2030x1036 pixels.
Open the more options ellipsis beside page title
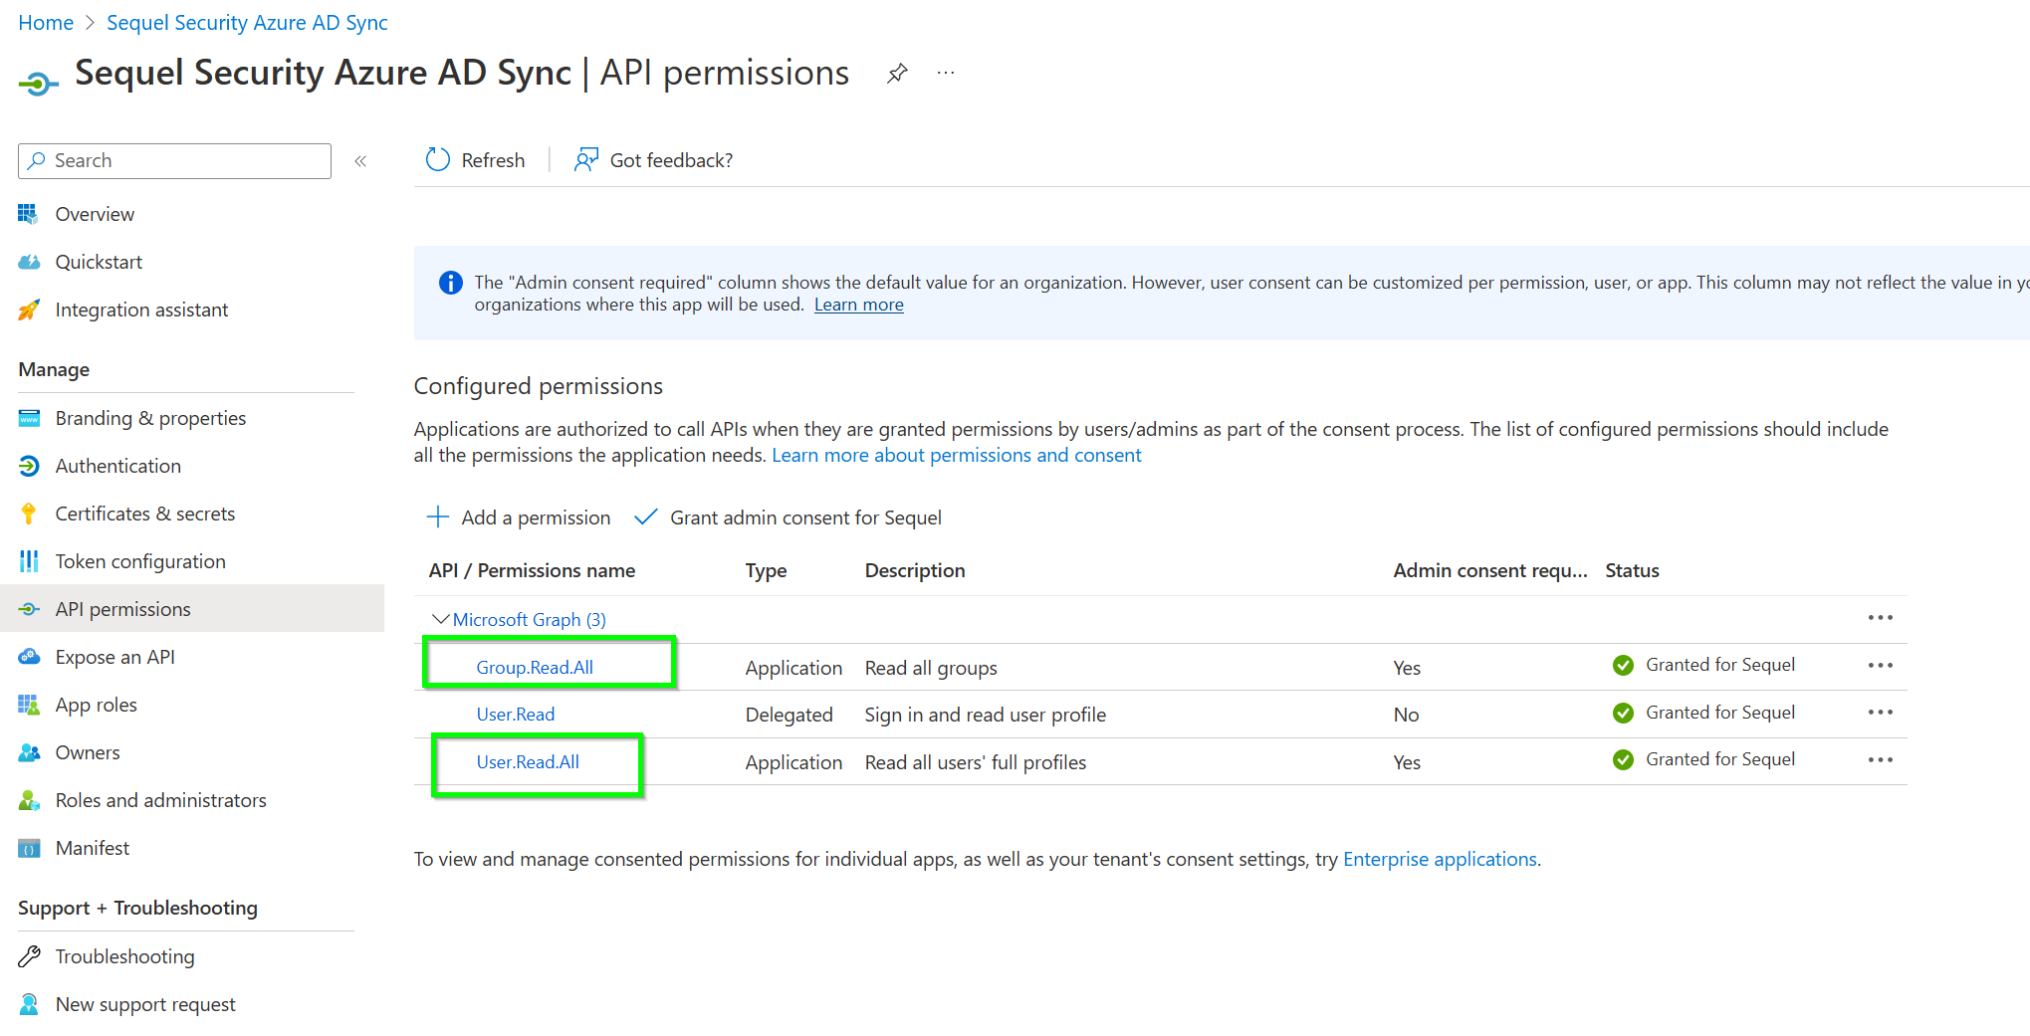tap(946, 73)
